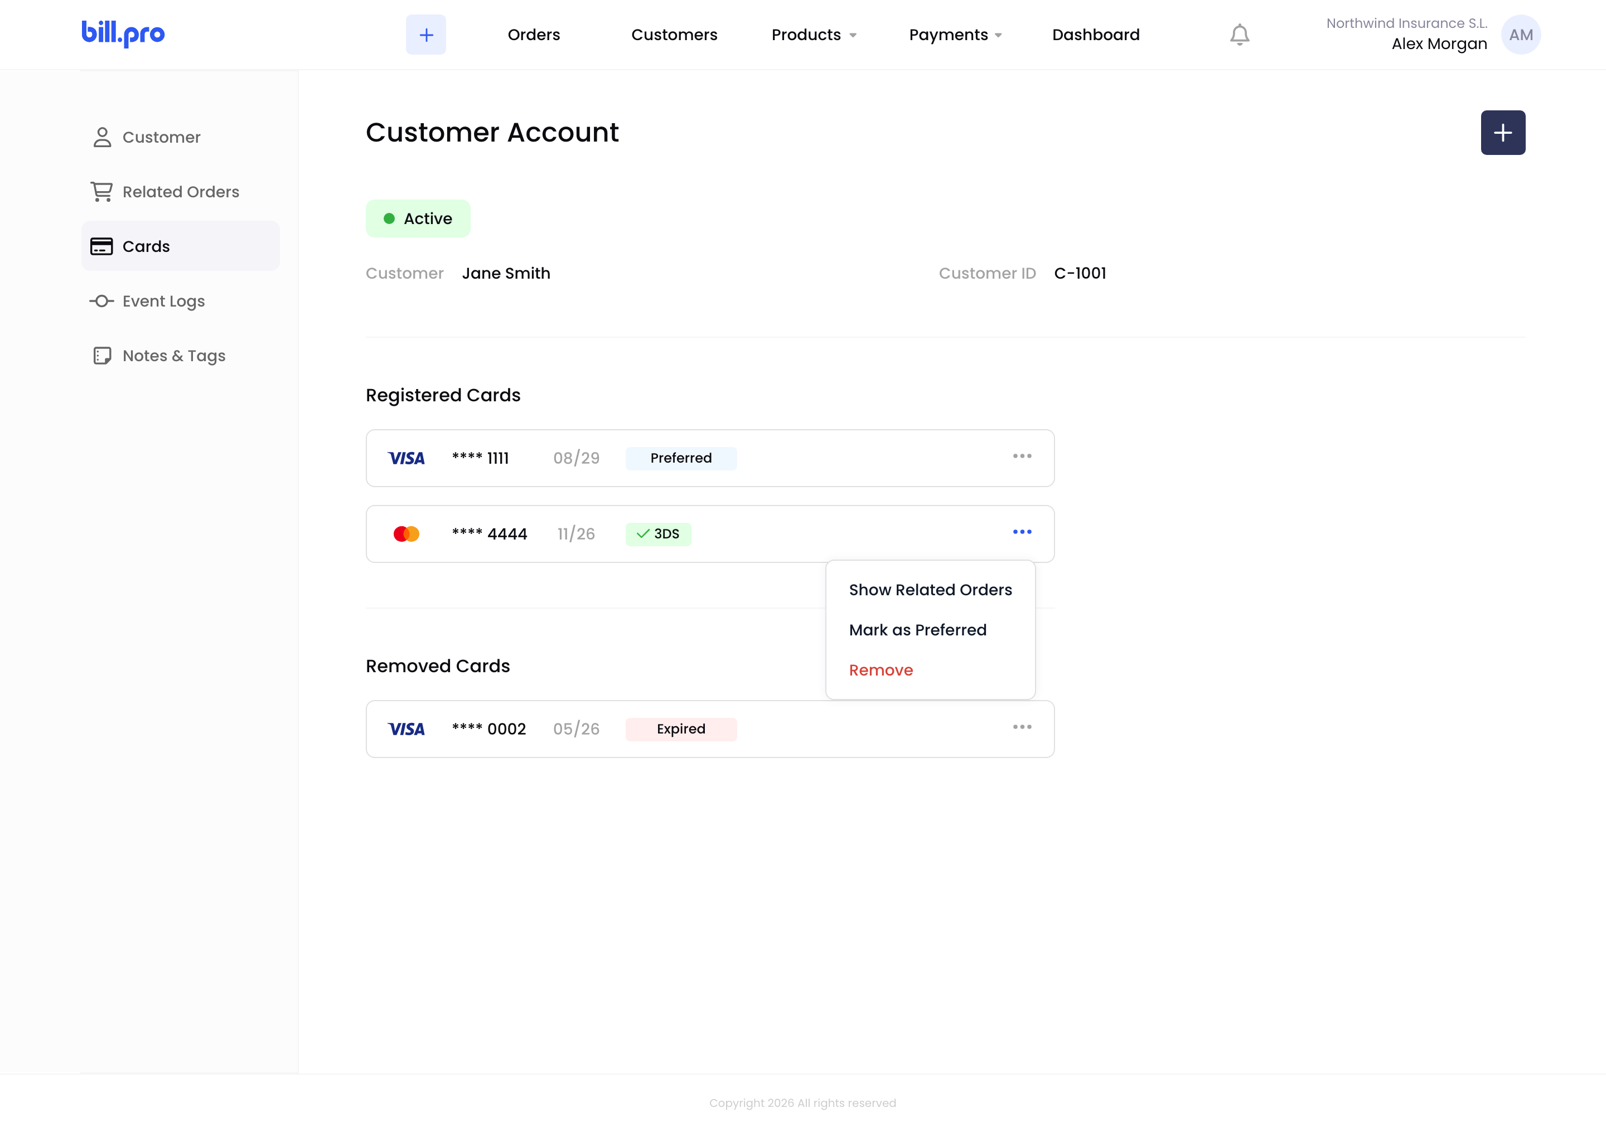Click the Mastercard logo on card 4444
The height and width of the screenshot is (1127, 1606).
point(407,533)
